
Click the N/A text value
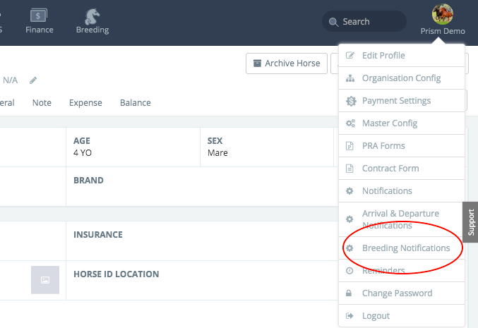point(11,80)
